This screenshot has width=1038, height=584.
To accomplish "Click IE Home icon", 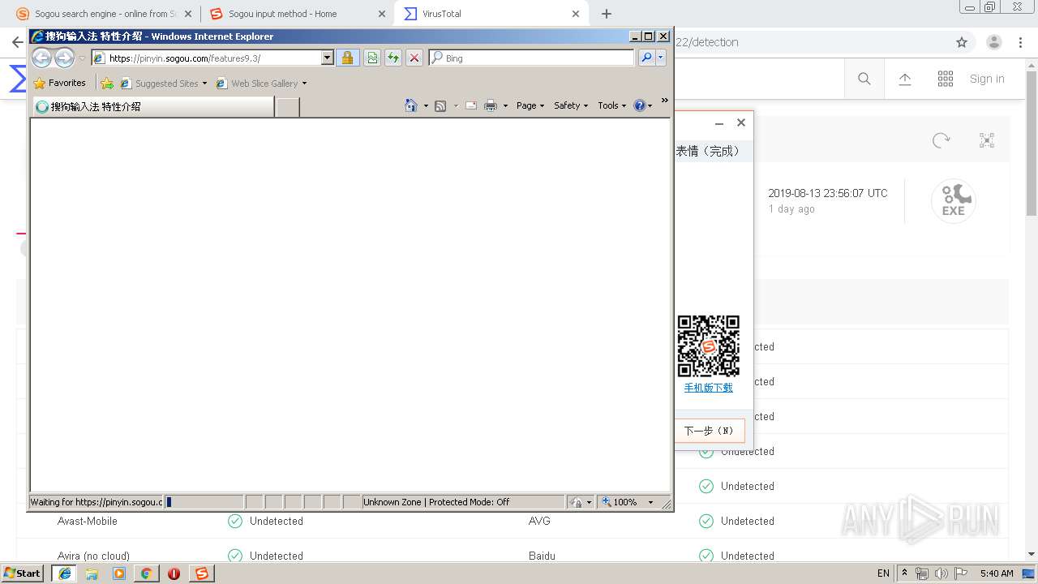I will pyautogui.click(x=411, y=105).
